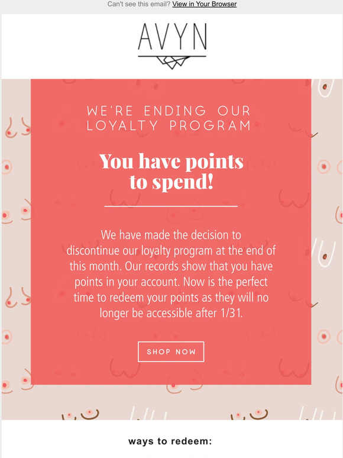
Task: Click the "WE'RE ENDING OUR" heading line
Action: click(169, 111)
